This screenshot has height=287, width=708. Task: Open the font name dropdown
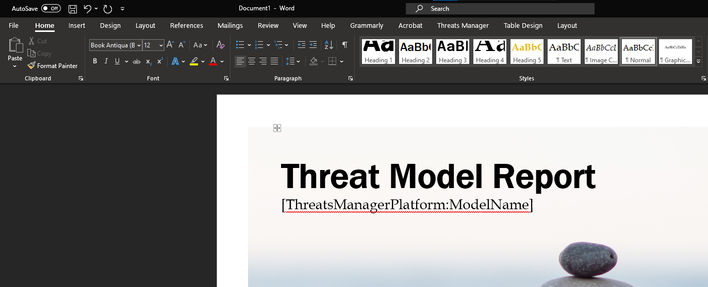[x=139, y=45]
